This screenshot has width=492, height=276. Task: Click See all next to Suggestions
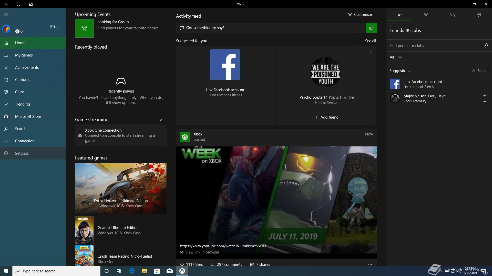[x=480, y=71]
